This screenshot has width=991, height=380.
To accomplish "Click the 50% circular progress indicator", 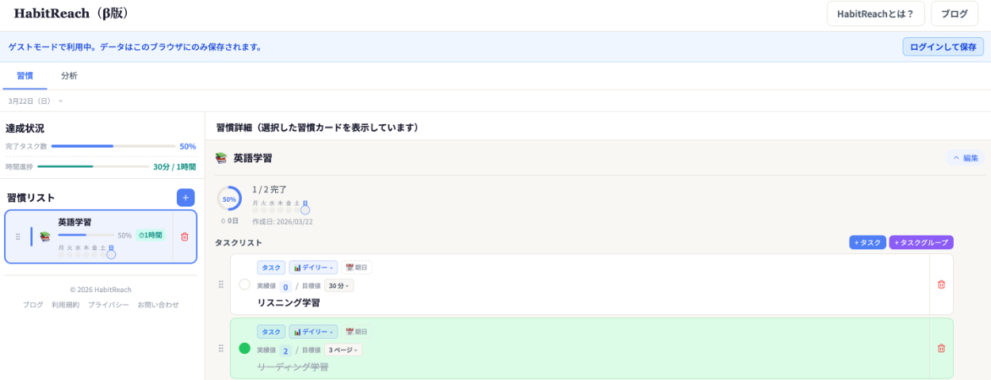I will pos(229,199).
